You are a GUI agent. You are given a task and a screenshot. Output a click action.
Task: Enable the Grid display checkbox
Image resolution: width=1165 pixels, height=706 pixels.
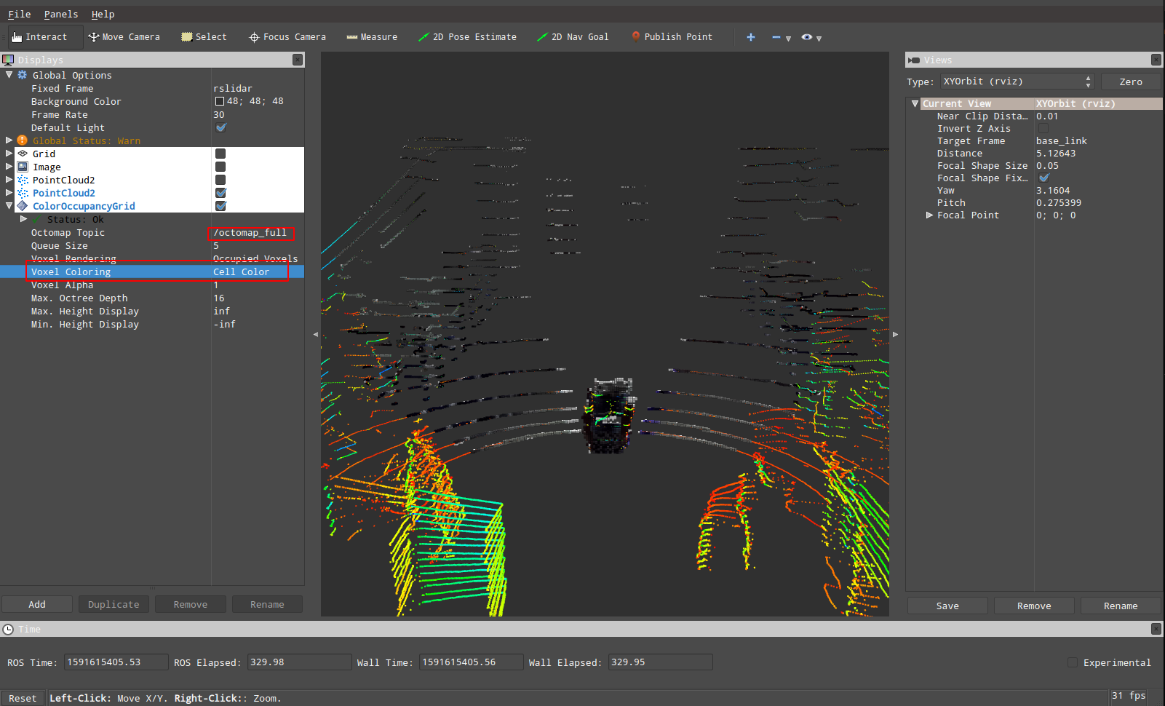point(220,154)
